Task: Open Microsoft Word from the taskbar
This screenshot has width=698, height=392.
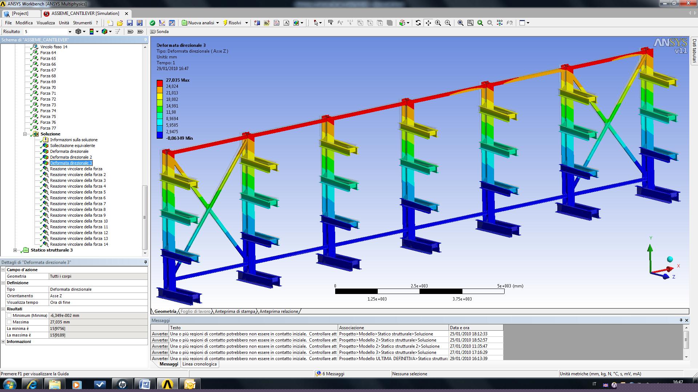Action: 145,384
